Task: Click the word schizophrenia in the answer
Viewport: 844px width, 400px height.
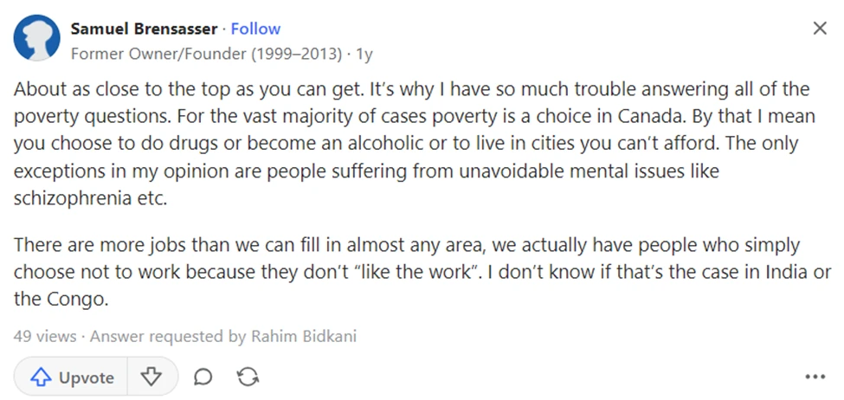Action: [73, 198]
